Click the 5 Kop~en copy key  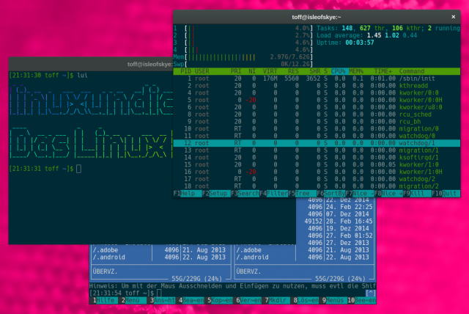tap(218, 300)
